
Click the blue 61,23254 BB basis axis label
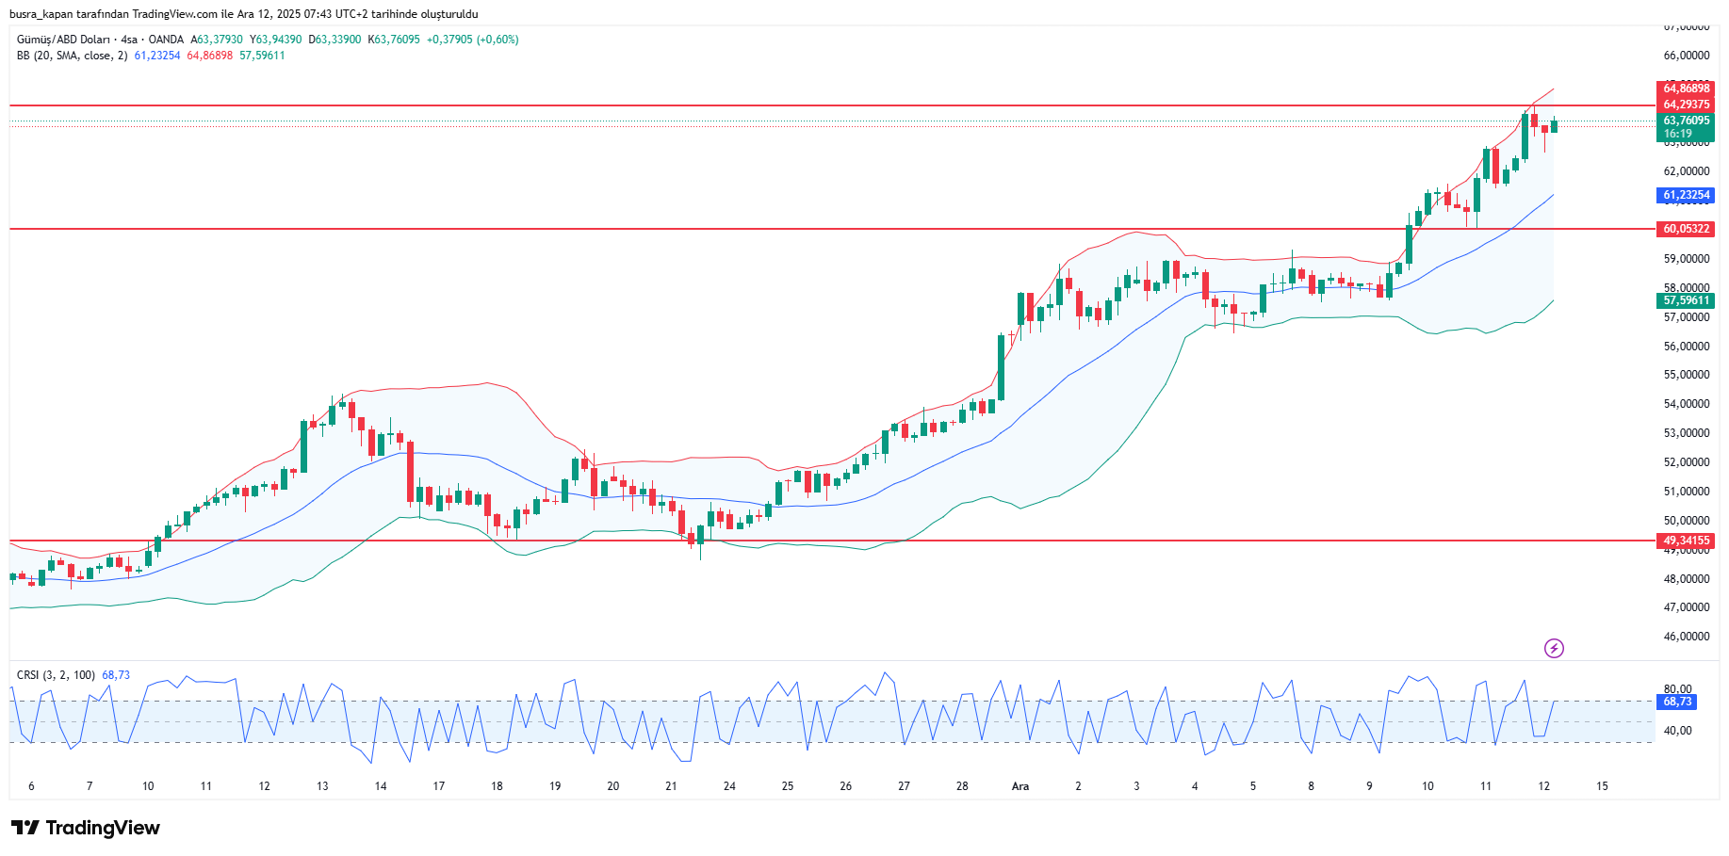pos(1685,196)
